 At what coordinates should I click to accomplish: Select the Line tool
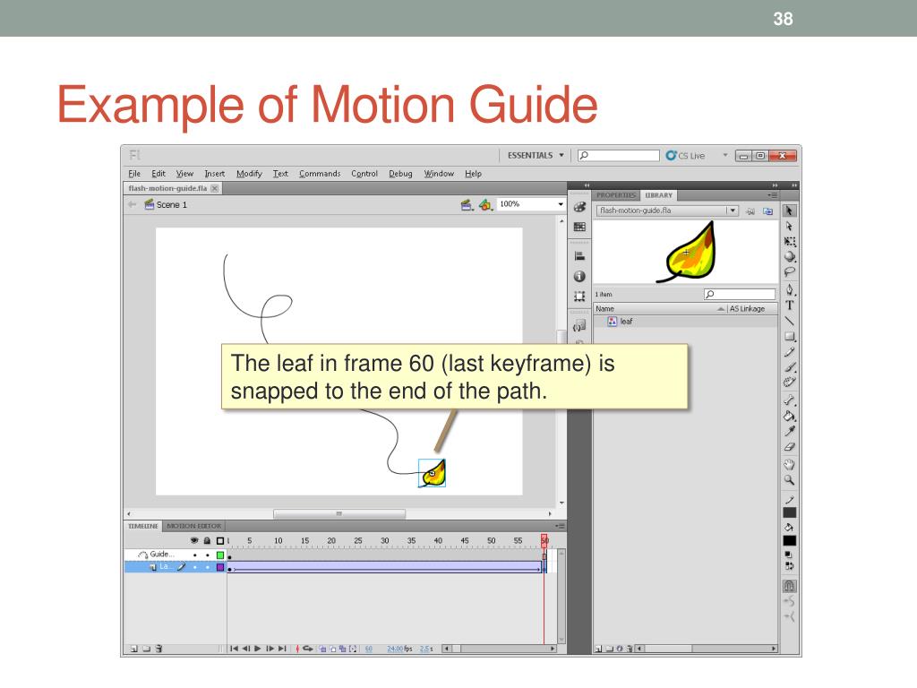pyautogui.click(x=789, y=321)
